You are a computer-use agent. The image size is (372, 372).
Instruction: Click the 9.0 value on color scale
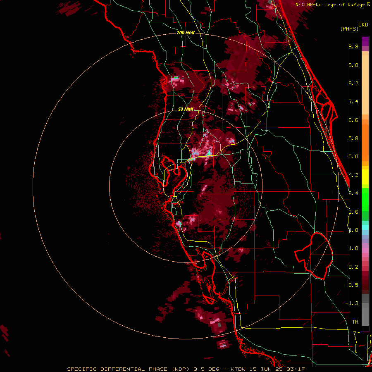[x=353, y=65]
